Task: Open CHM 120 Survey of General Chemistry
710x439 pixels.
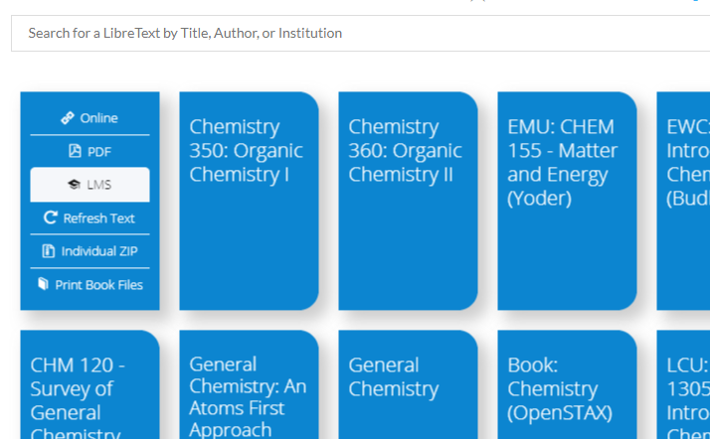Action: tap(89, 387)
